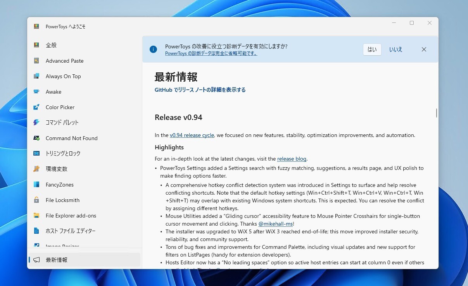Viewport: 468px width, 286px height.
Task: Click the megaphone icon beside 最新情報
Action: (x=36, y=260)
